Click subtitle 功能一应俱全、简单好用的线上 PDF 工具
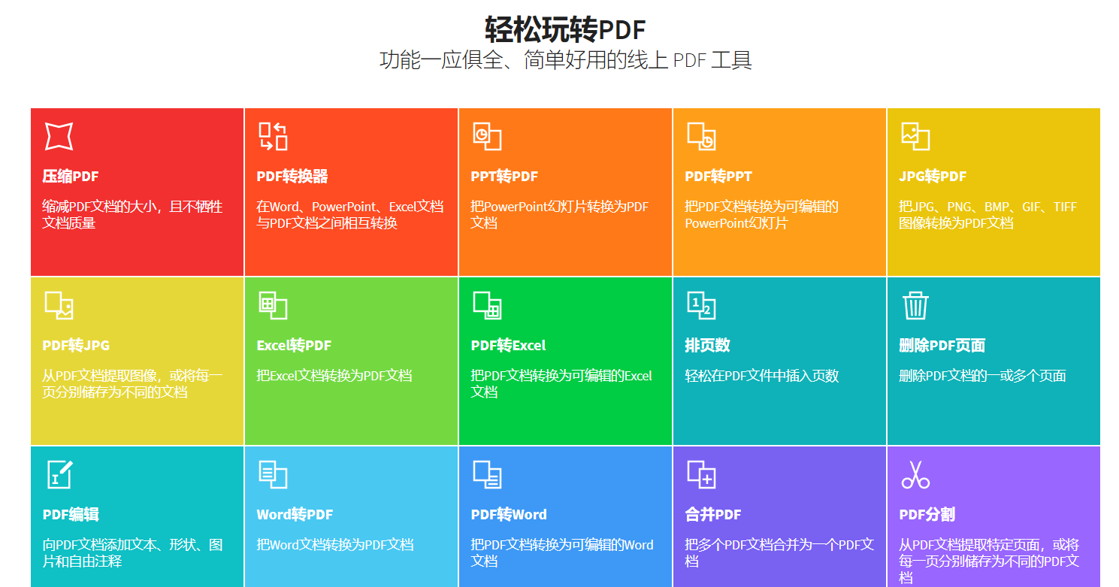Screen dimensions: 1119x587 pyautogui.click(x=565, y=60)
